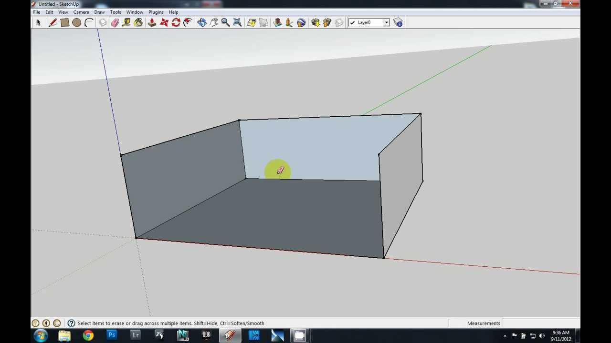Click the Share Model icon
The height and width of the screenshot is (343, 611).
coord(327,22)
